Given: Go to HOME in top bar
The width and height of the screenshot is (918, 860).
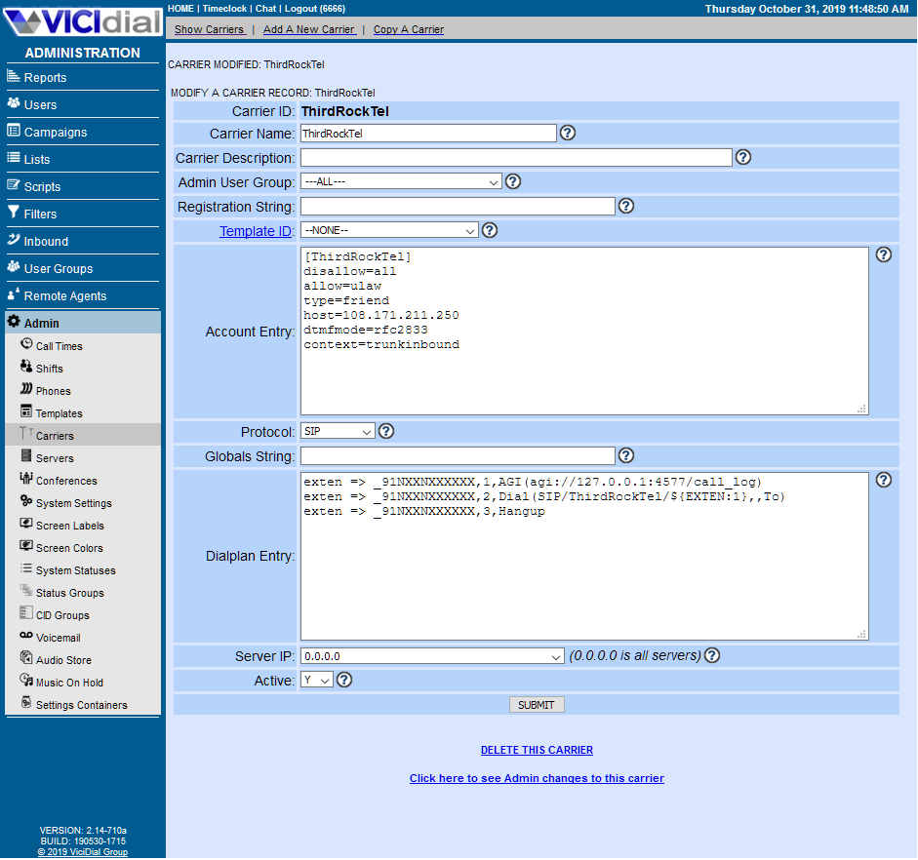Looking at the screenshot, I should tap(180, 9).
